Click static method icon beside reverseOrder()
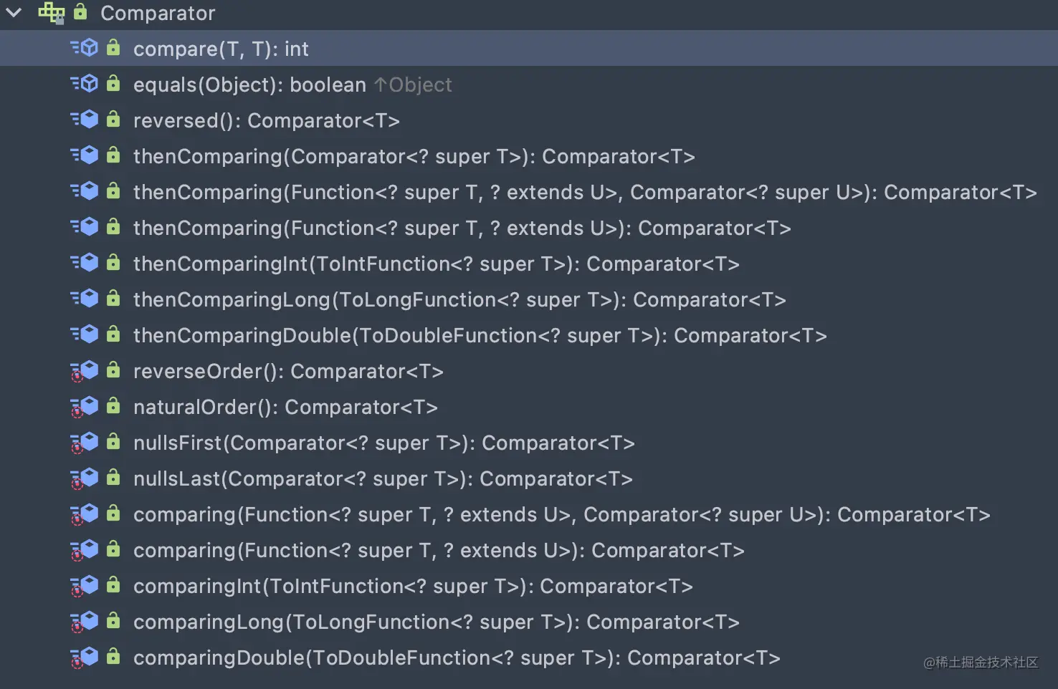 pos(85,371)
